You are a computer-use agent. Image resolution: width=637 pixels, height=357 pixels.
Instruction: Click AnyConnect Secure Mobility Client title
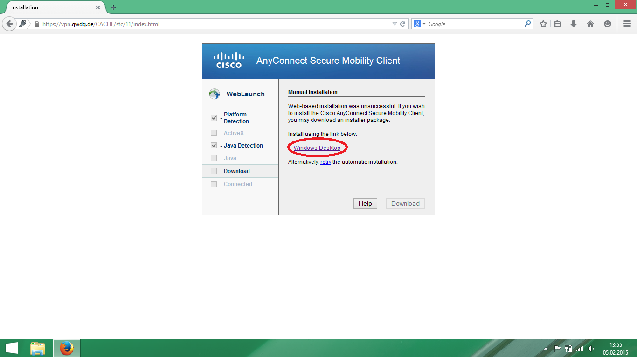(328, 61)
